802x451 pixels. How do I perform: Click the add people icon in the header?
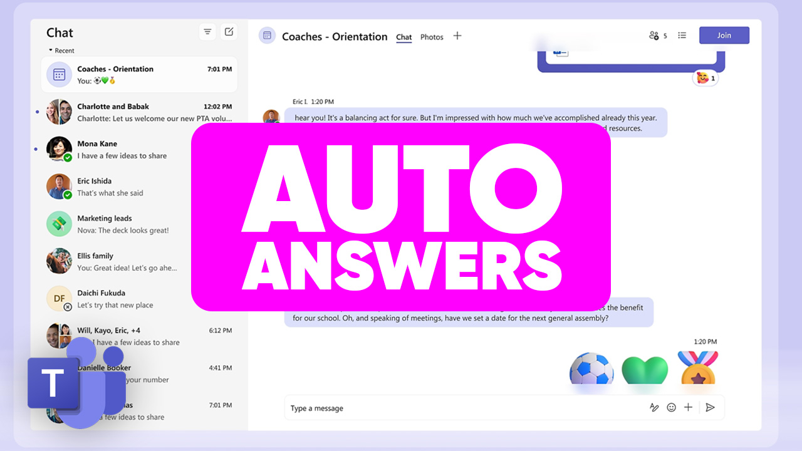[655, 36]
